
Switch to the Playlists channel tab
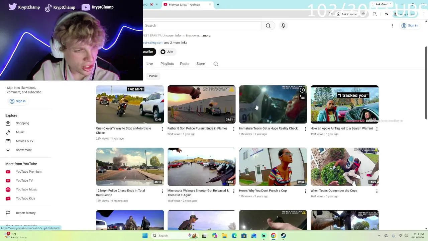[167, 64]
